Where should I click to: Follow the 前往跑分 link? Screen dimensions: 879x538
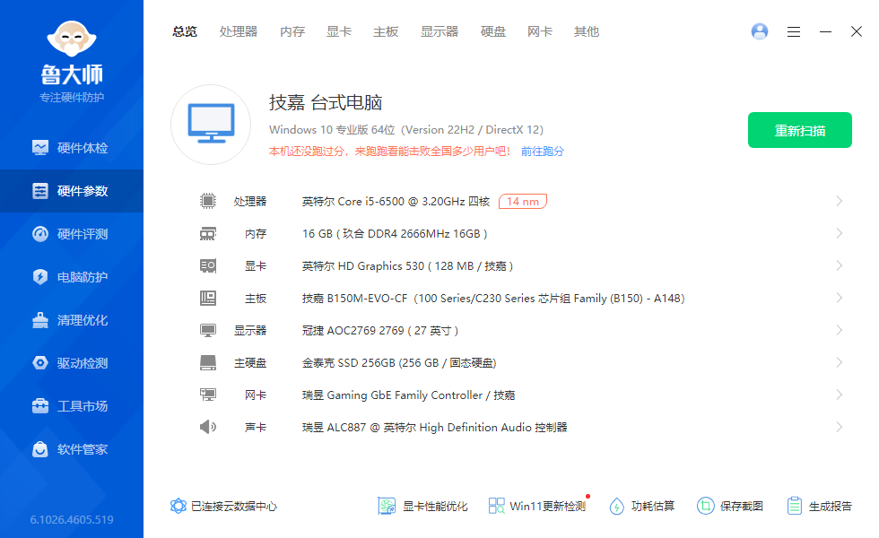(542, 152)
